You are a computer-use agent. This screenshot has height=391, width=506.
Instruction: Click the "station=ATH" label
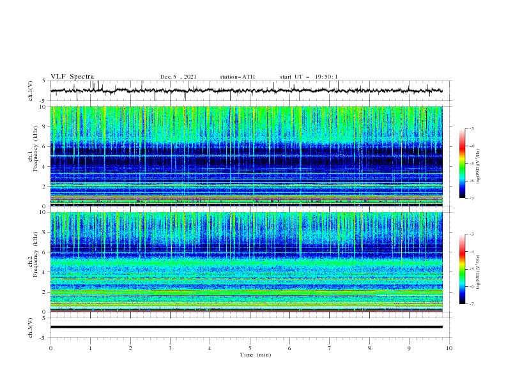pos(237,77)
